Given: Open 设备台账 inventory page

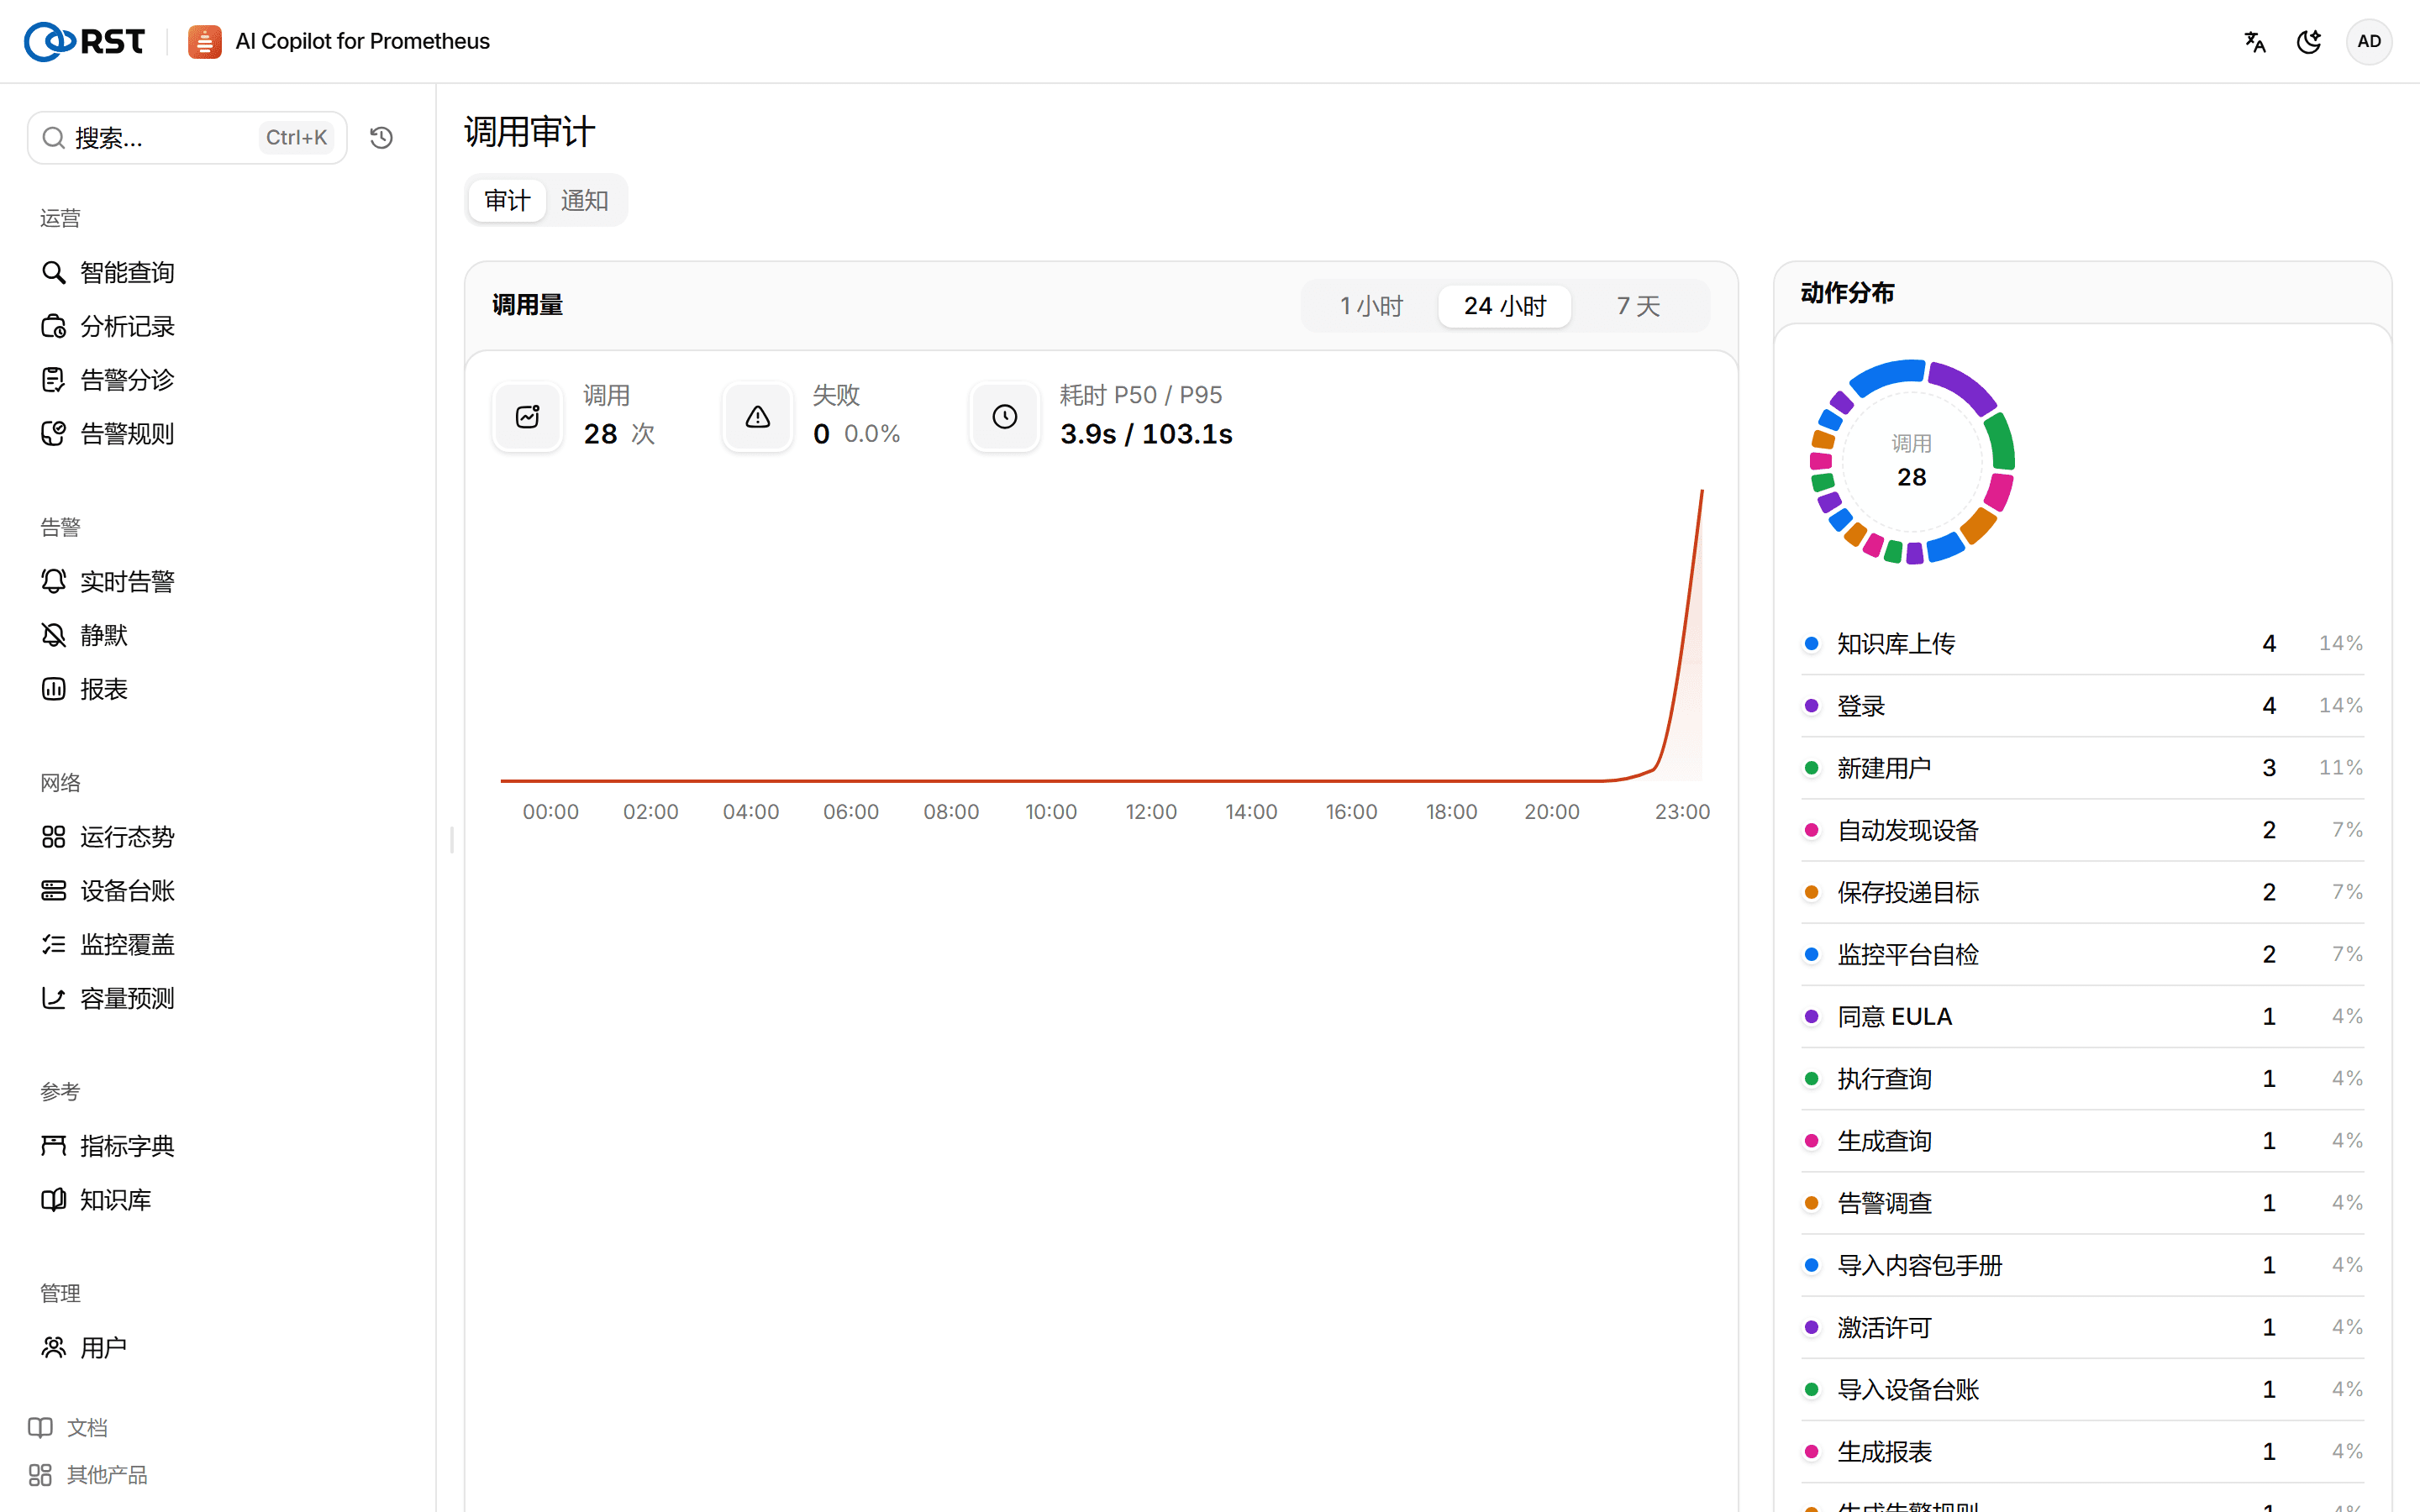Looking at the screenshot, I should pyautogui.click(x=108, y=891).
